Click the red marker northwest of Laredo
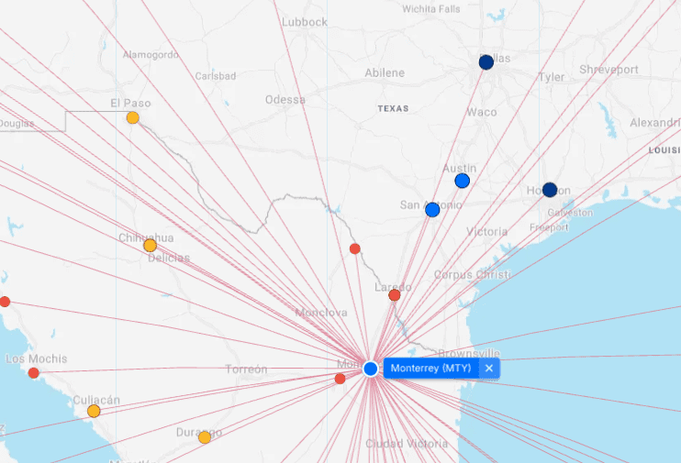Image resolution: width=681 pixels, height=463 pixels. 355,248
